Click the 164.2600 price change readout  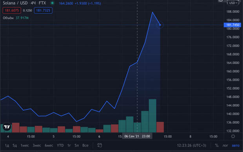(80, 4)
